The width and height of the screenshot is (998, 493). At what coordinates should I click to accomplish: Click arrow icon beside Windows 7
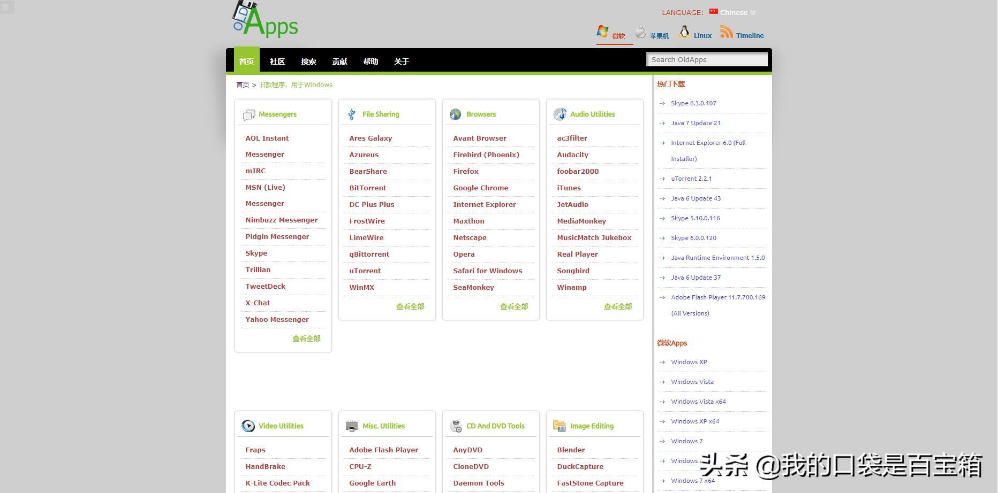click(x=662, y=441)
